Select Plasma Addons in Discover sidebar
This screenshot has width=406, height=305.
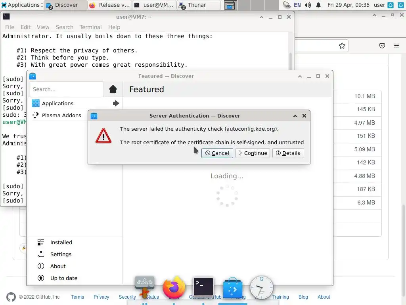point(61,116)
